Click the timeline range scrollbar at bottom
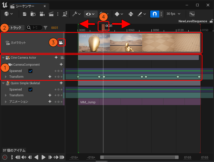This screenshot has width=214, height=162. coord(139,157)
